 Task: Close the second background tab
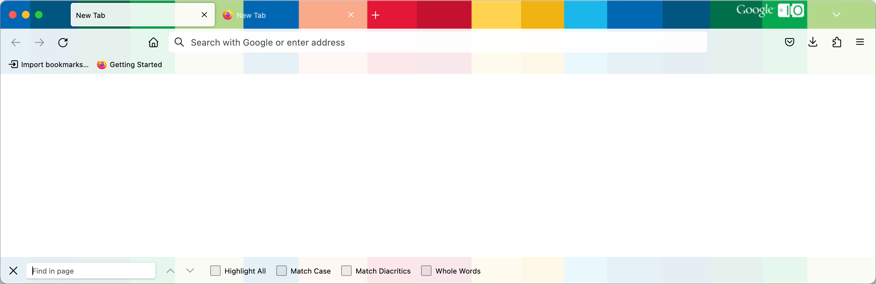click(x=351, y=15)
